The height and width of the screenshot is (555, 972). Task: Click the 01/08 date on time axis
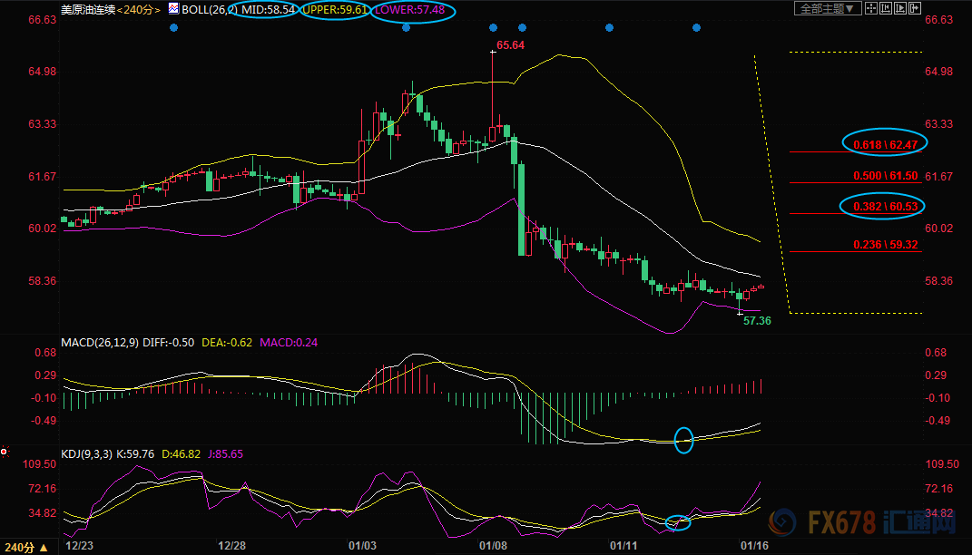pos(492,546)
